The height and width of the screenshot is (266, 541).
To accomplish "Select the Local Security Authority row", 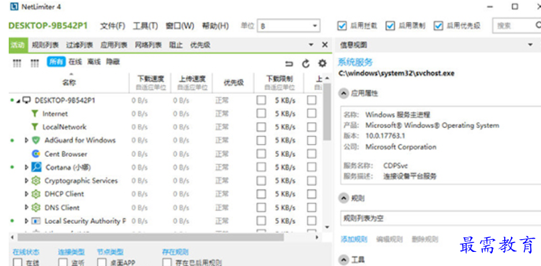I will [x=165, y=221].
